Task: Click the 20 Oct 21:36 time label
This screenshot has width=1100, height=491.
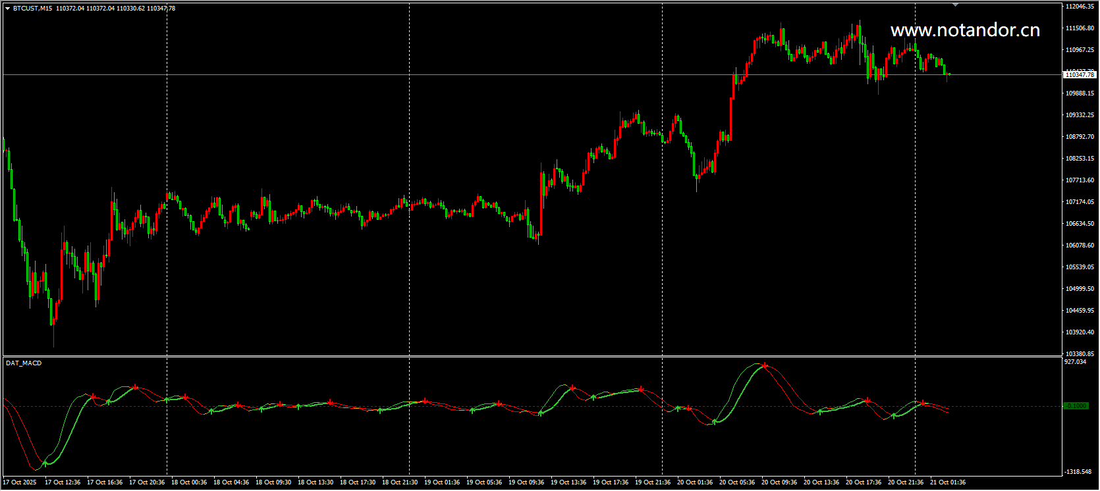Action: point(906,482)
